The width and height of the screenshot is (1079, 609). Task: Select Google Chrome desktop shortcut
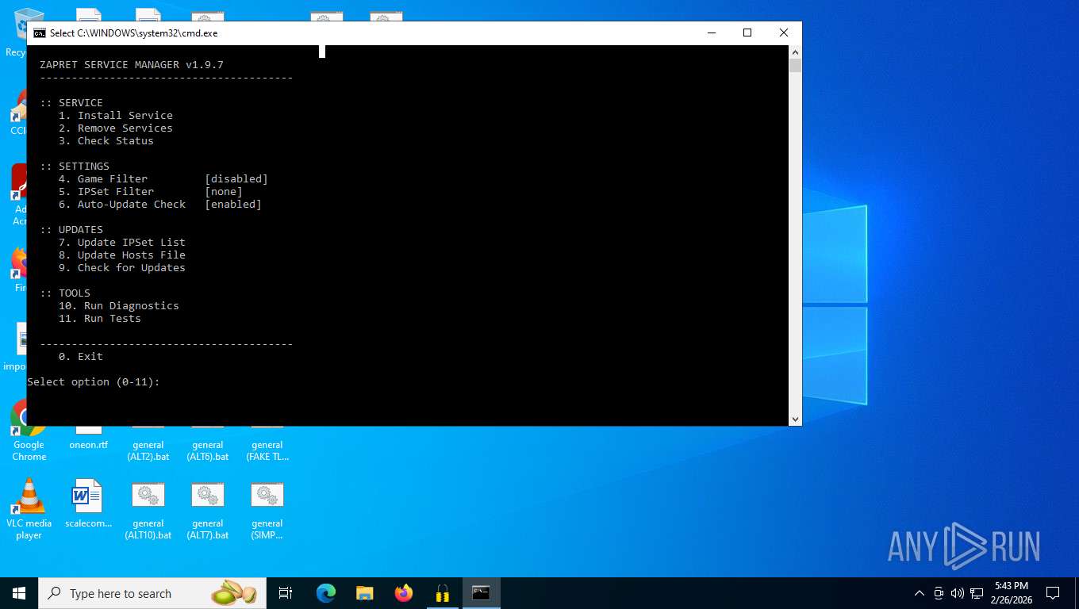tap(29, 431)
